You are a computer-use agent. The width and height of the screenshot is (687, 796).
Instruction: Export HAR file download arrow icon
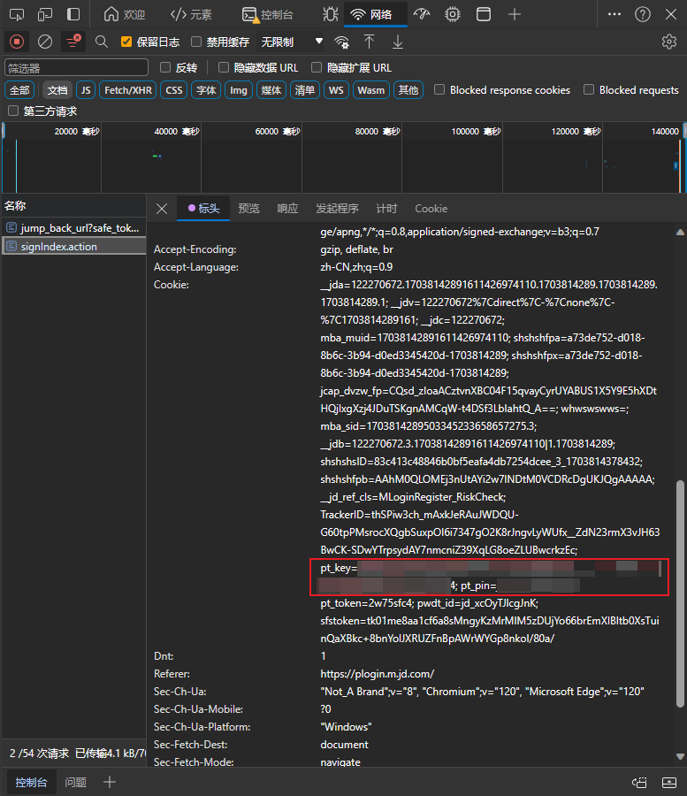(398, 42)
